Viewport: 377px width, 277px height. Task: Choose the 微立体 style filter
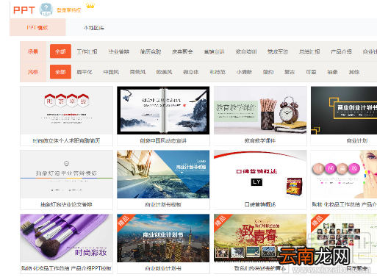pos(191,72)
